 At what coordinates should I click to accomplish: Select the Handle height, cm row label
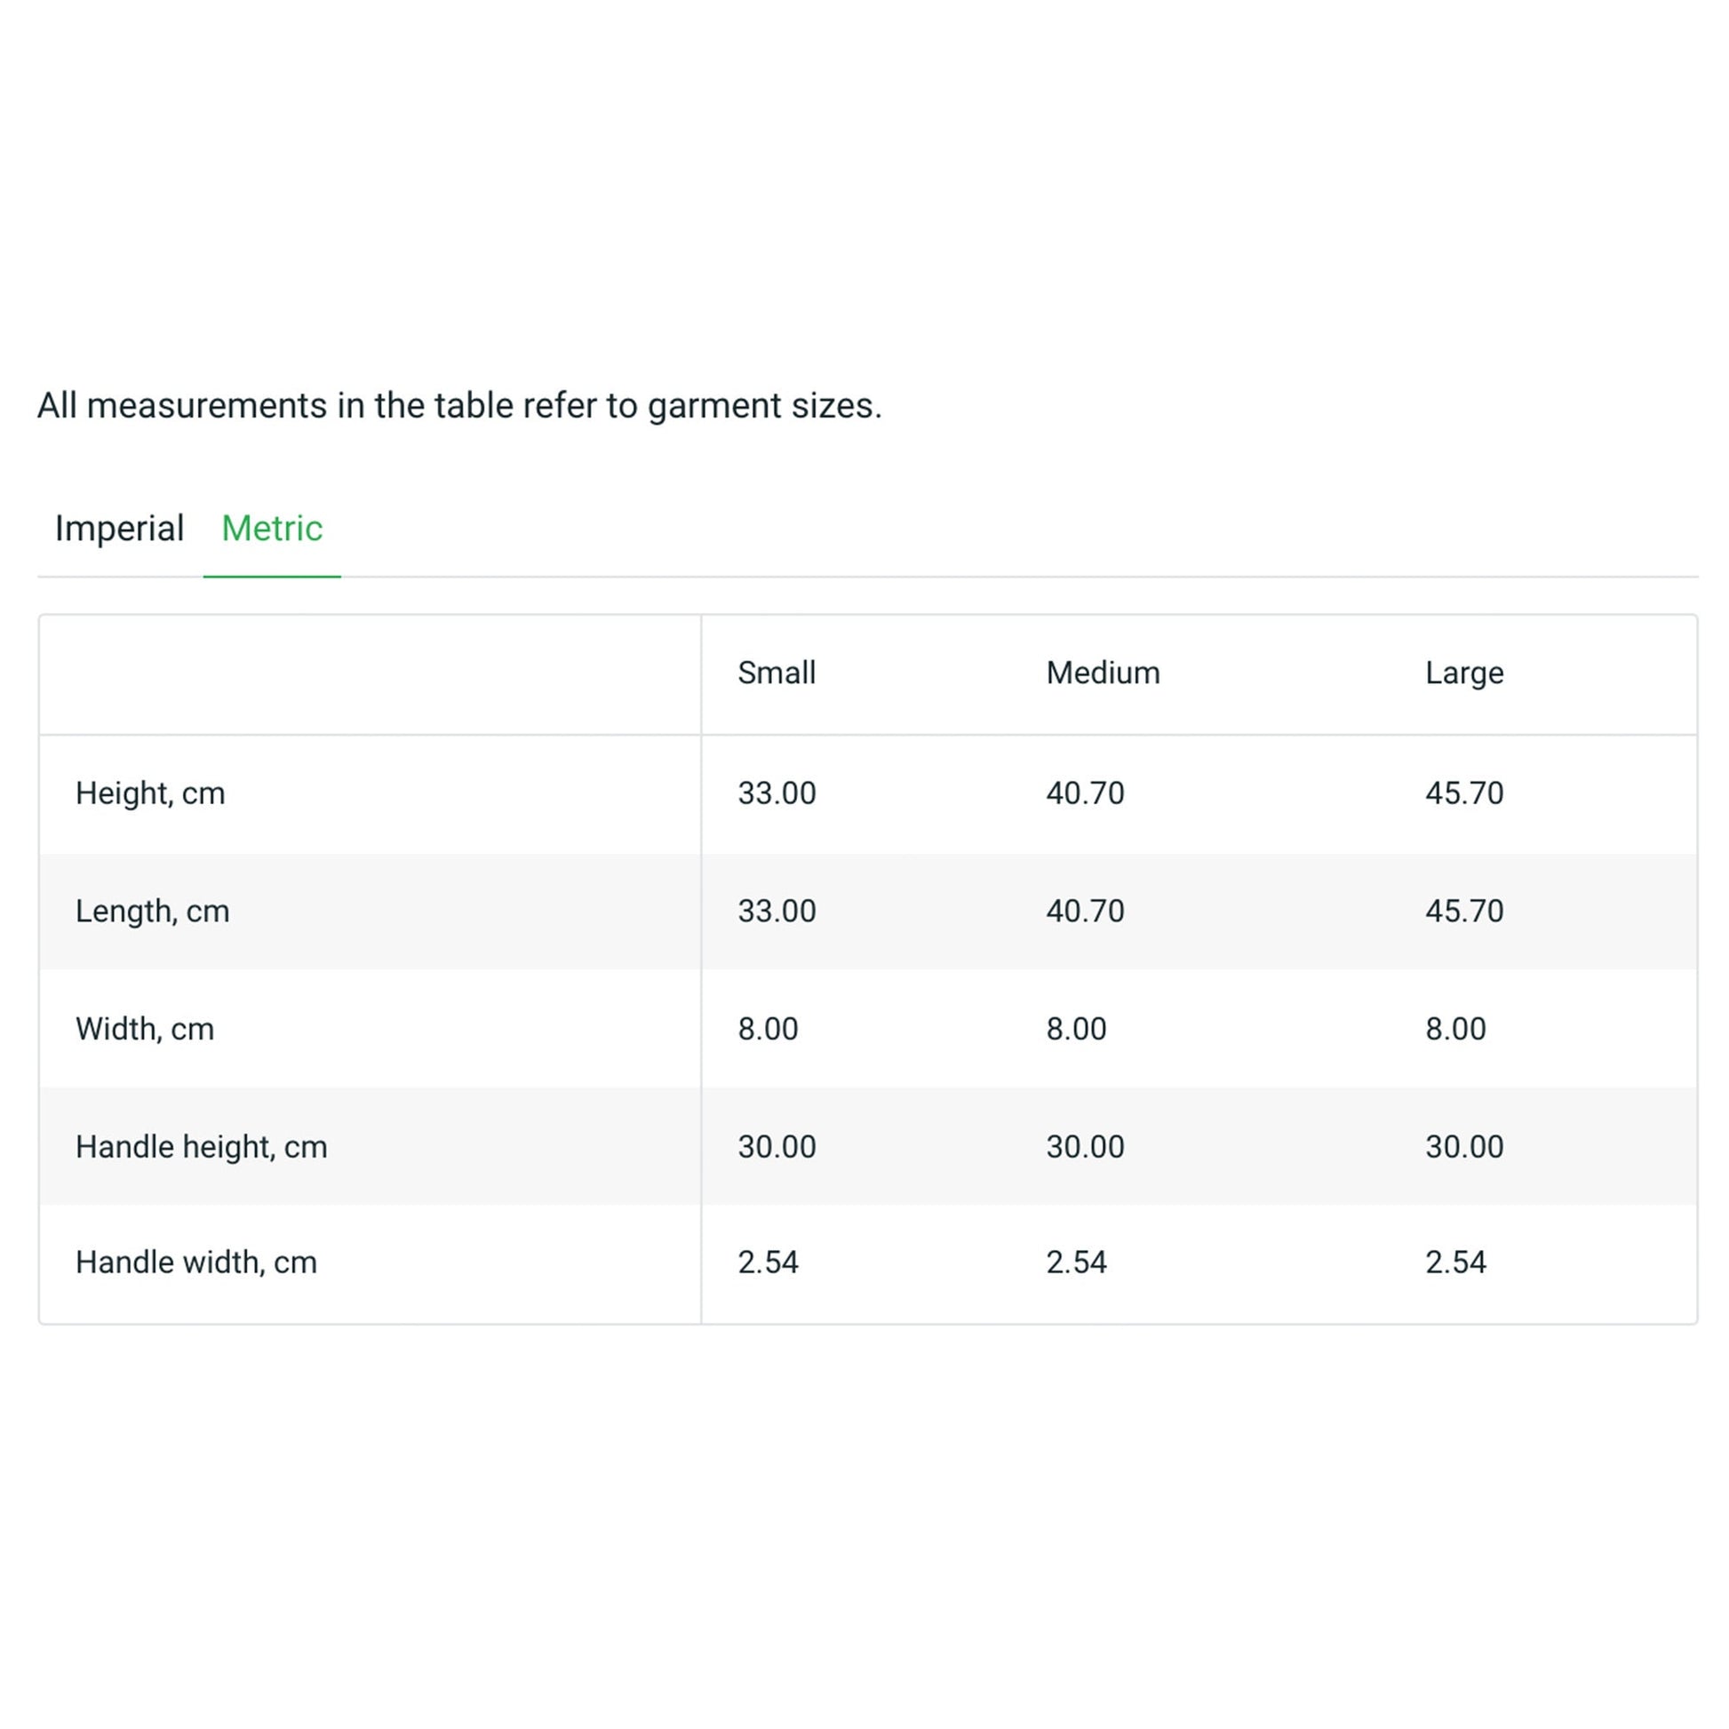point(202,1146)
